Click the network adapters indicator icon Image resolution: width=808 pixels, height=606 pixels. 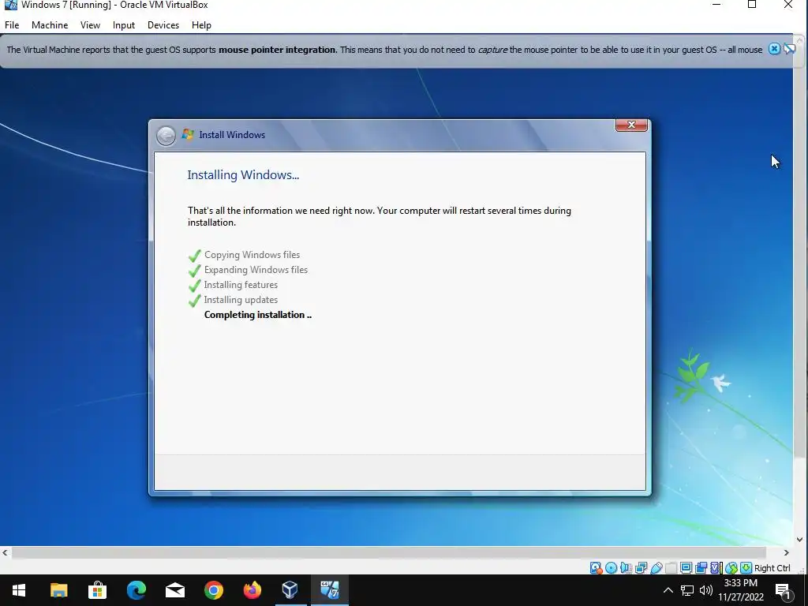click(641, 568)
